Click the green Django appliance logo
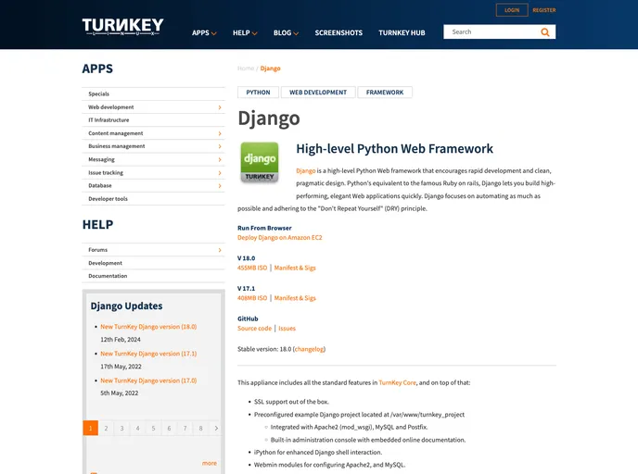Screen dimensions: 638x474 [260, 162]
